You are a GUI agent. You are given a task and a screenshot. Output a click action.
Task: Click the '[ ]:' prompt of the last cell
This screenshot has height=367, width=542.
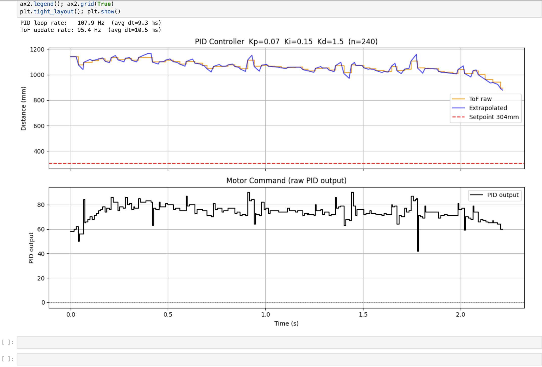pyautogui.click(x=8, y=359)
